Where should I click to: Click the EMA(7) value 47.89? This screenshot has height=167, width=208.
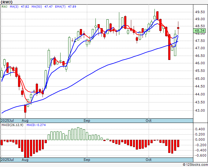[72, 7]
